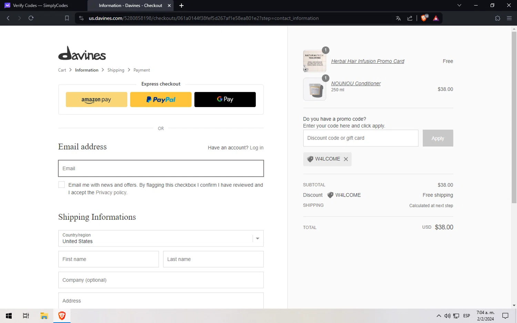Go back using browser back arrow
This screenshot has height=323, width=517.
click(x=8, y=18)
